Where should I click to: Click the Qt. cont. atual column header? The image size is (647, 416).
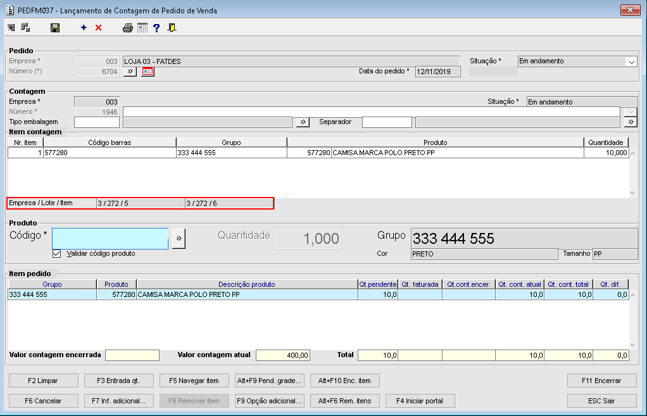coord(520,284)
